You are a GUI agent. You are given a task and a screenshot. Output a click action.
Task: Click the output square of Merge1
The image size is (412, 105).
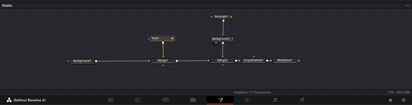[x=176, y=61]
